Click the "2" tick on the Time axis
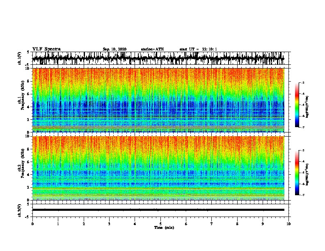The height and width of the screenshot is (251, 325). [x=84, y=224]
